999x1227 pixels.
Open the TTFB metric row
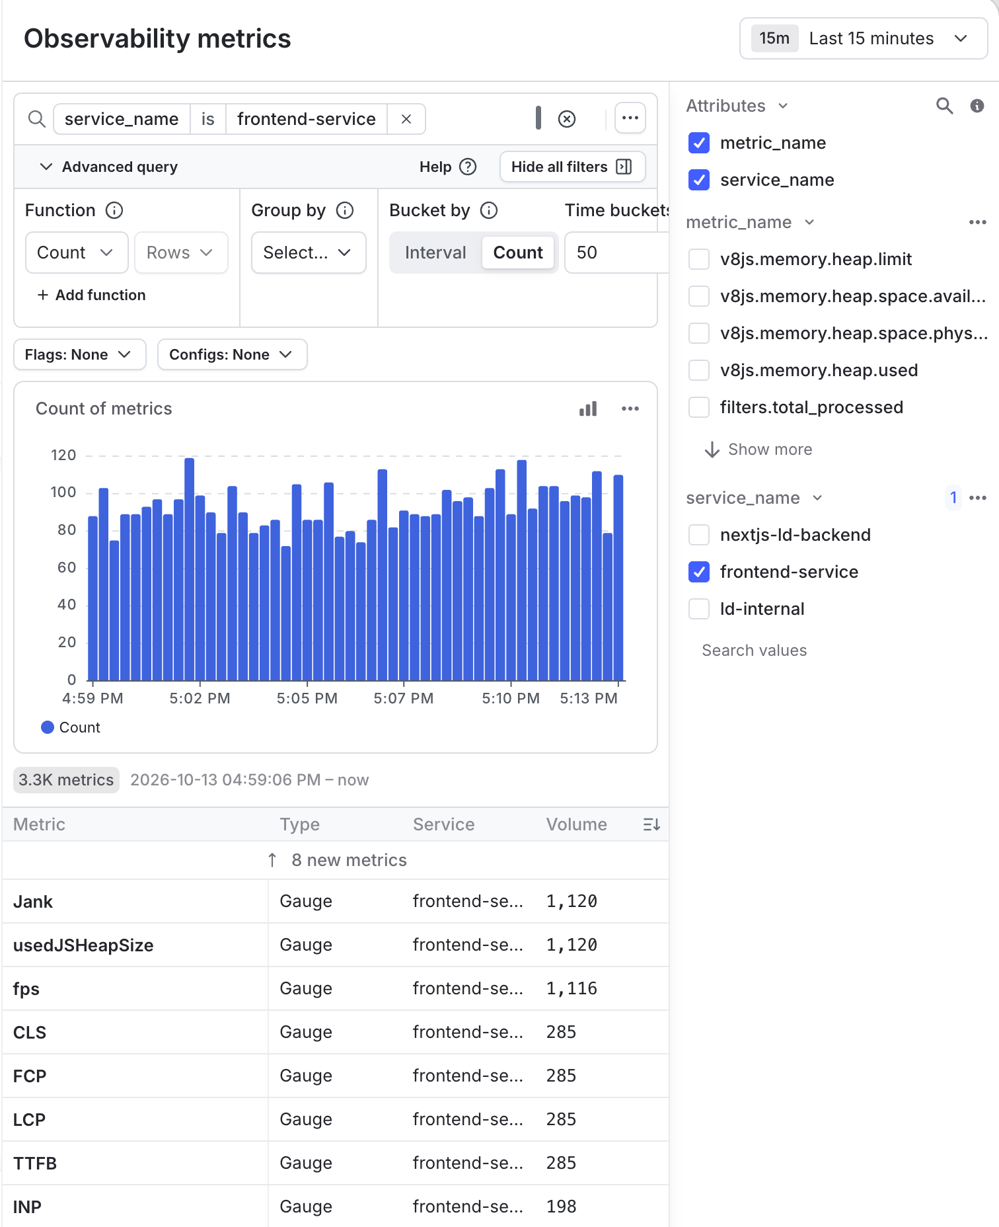click(x=336, y=1164)
